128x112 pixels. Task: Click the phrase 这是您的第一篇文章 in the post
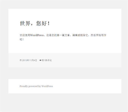click(x=58, y=35)
